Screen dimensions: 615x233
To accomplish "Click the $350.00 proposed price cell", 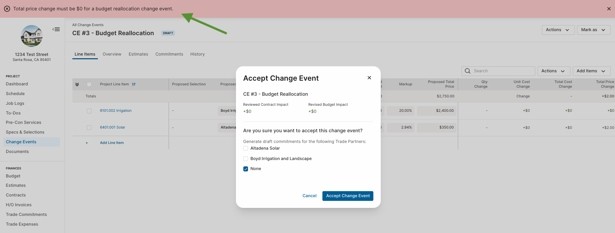I will (x=437, y=128).
